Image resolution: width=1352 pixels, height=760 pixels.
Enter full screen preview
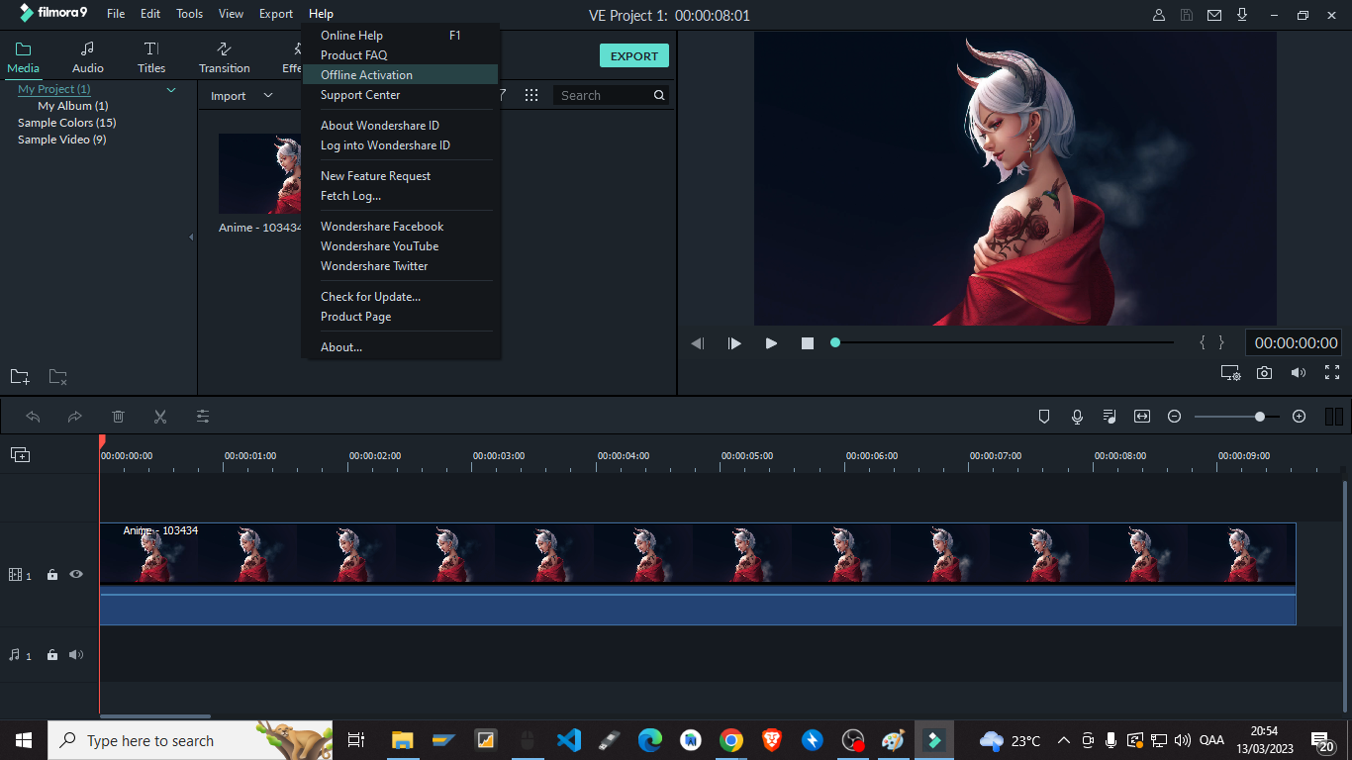(x=1332, y=373)
